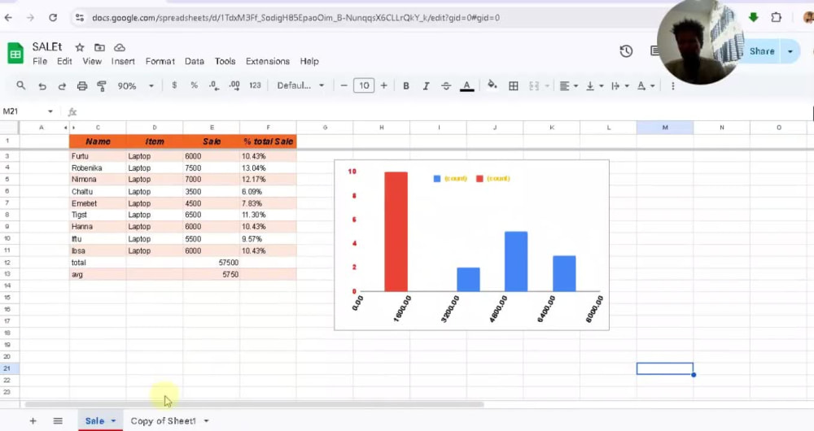Open the Sale tab dropdown arrow
The height and width of the screenshot is (431, 814).
tap(113, 420)
